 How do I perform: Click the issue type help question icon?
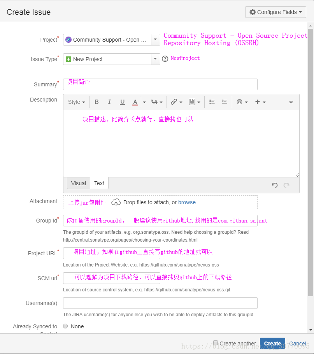[x=165, y=59]
